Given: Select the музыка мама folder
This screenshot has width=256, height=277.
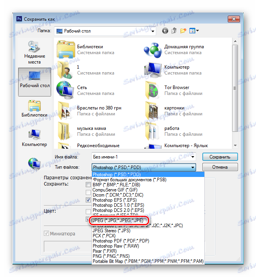Looking at the screenshot, I should pos(86,131).
